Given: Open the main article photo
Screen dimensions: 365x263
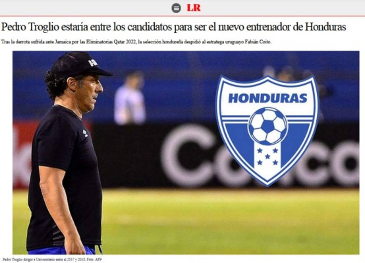Looking at the screenshot, I should 186,152.
